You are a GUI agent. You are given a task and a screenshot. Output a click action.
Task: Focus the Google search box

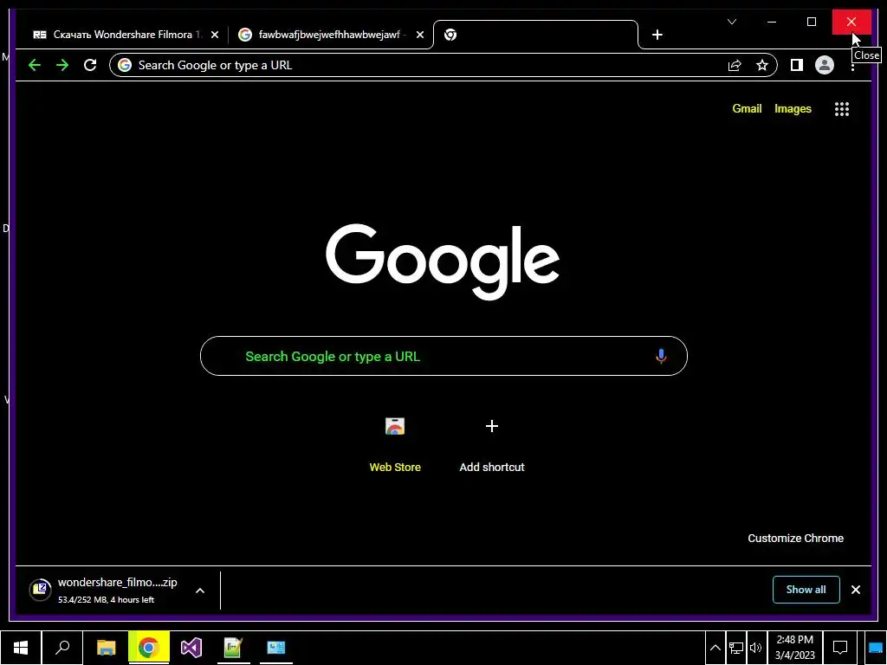[x=443, y=356]
